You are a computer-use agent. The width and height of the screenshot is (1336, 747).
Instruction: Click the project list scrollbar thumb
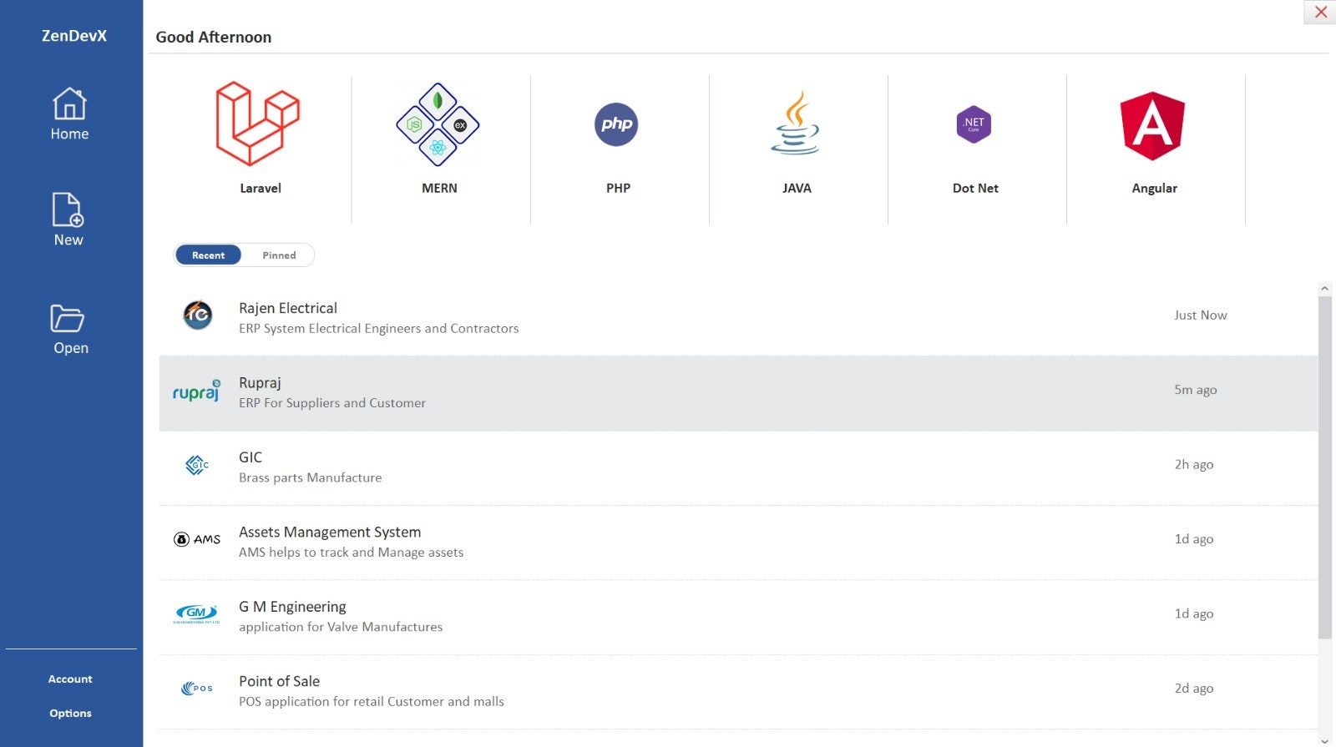click(1324, 467)
